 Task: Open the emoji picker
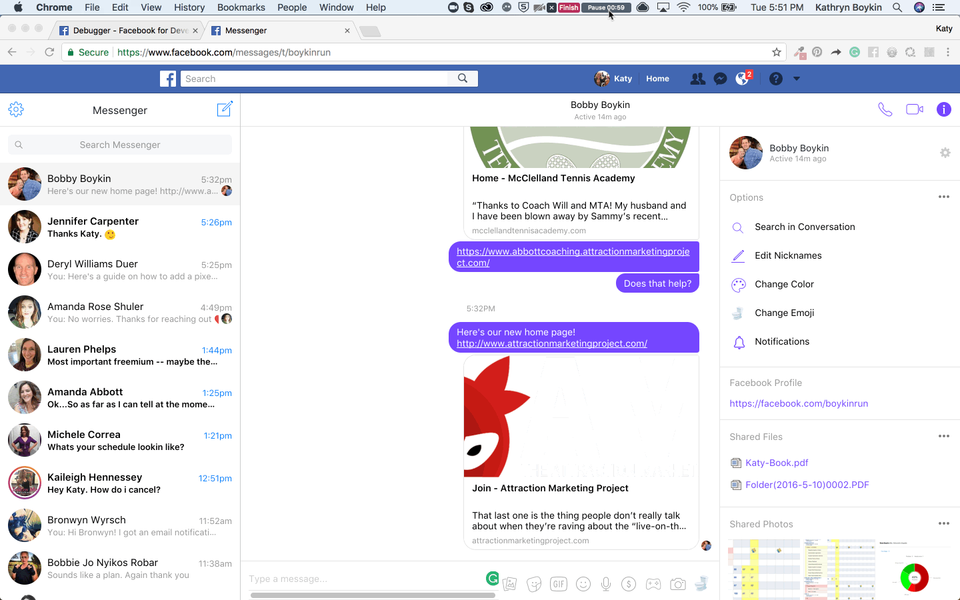coord(583,584)
